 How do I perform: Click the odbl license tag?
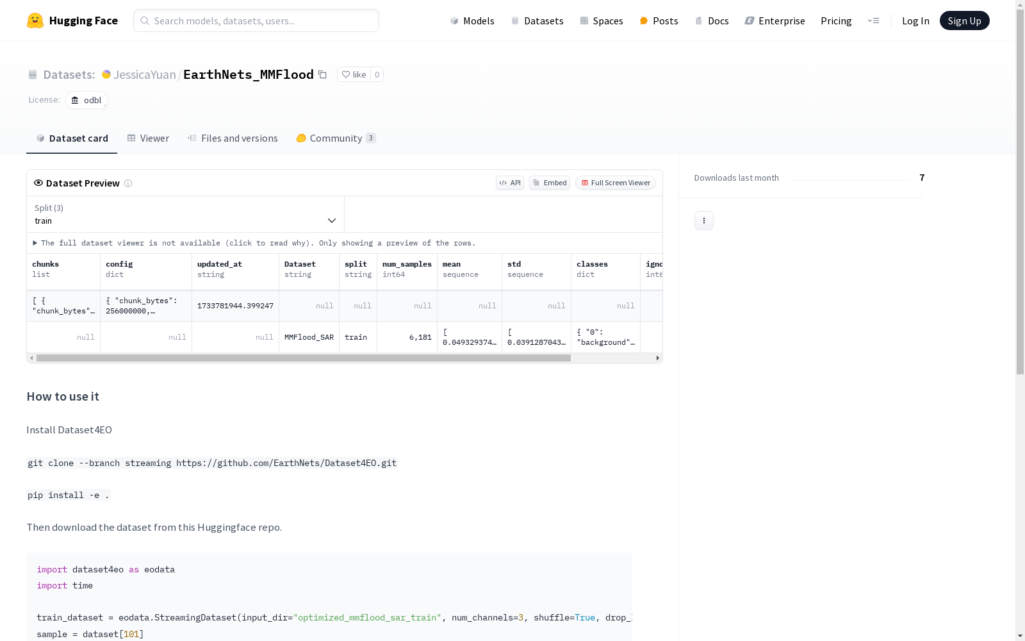click(86, 100)
